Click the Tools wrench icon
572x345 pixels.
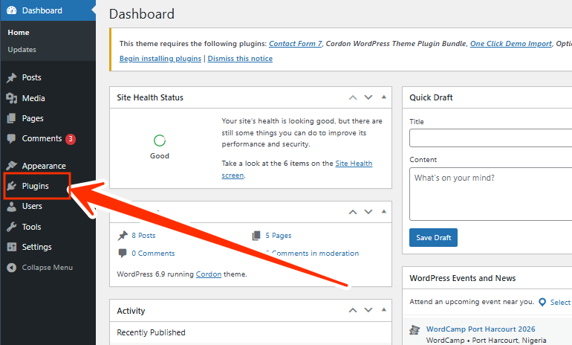[12, 227]
